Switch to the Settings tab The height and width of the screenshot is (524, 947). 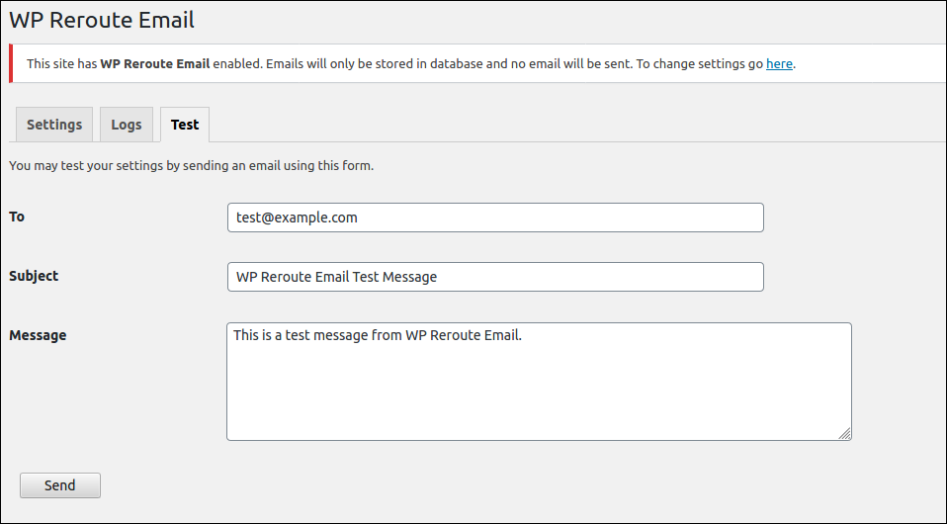54,125
